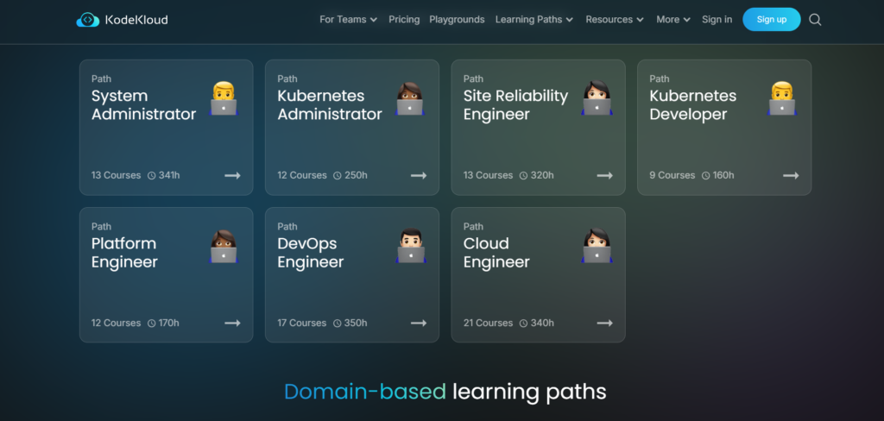Screen dimensions: 884x421
Task: Select the DevOps Engineer path heading
Action: click(x=310, y=253)
